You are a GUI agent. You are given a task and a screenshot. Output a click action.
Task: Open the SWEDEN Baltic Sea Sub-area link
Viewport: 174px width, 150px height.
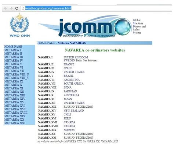pos(80,60)
